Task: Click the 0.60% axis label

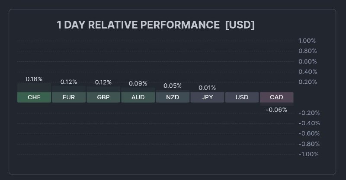Action: 307,61
